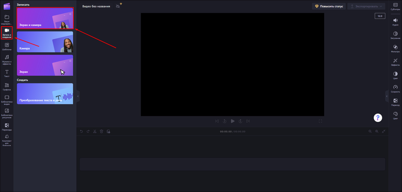This screenshot has width=402, height=192.
Task: Collapse the left media panel chevron
Action: [78, 96]
